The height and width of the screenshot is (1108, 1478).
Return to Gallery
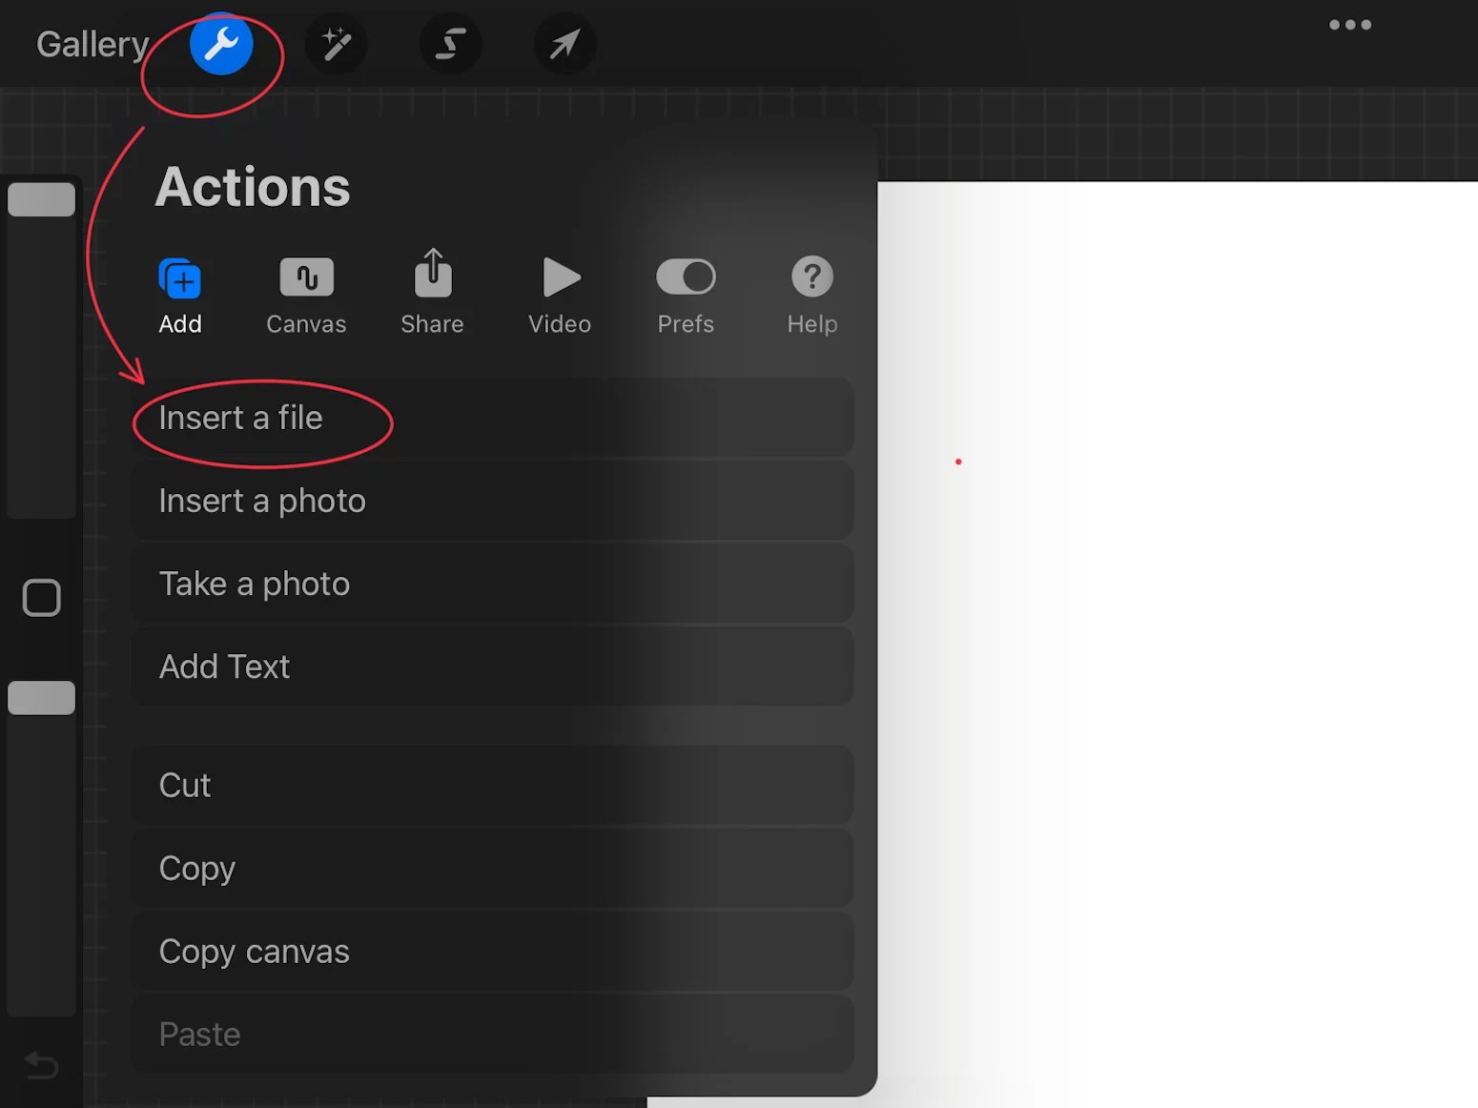click(x=92, y=44)
